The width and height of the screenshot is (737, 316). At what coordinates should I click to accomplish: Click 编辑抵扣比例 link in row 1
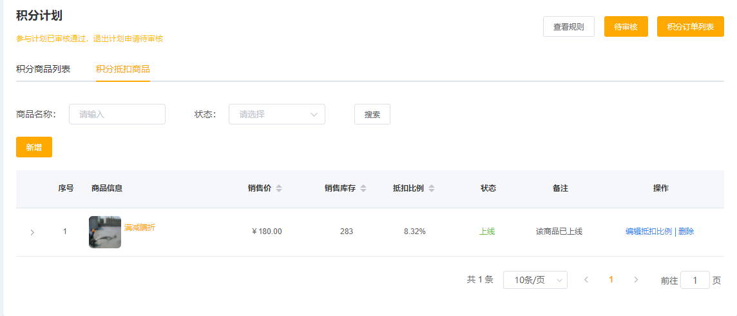[x=648, y=232]
